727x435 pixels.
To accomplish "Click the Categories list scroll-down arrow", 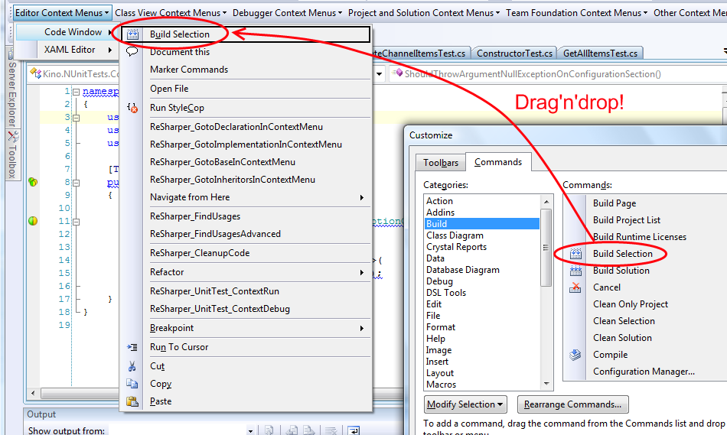I will pyautogui.click(x=546, y=384).
